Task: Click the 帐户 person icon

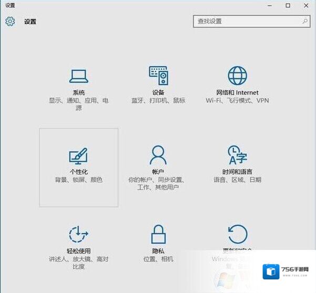Action: pyautogui.click(x=158, y=155)
